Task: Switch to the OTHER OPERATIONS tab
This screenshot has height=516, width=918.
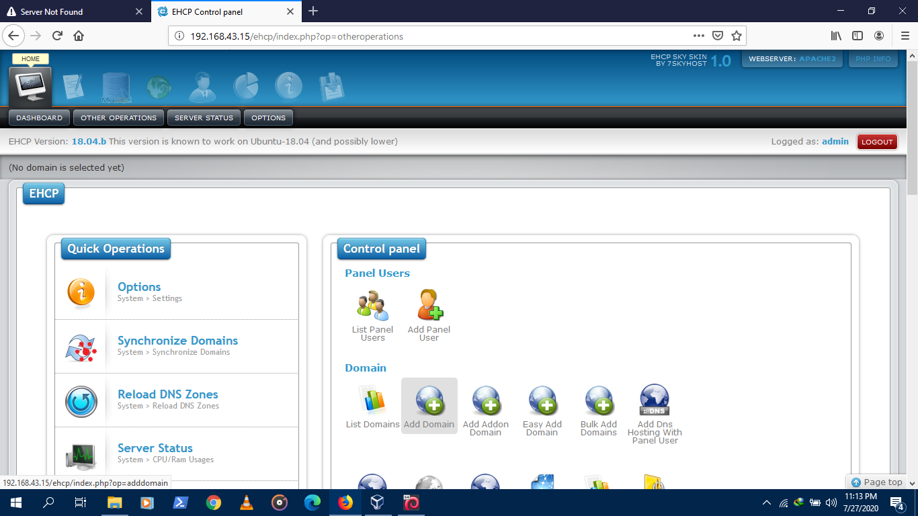Action: coord(118,118)
